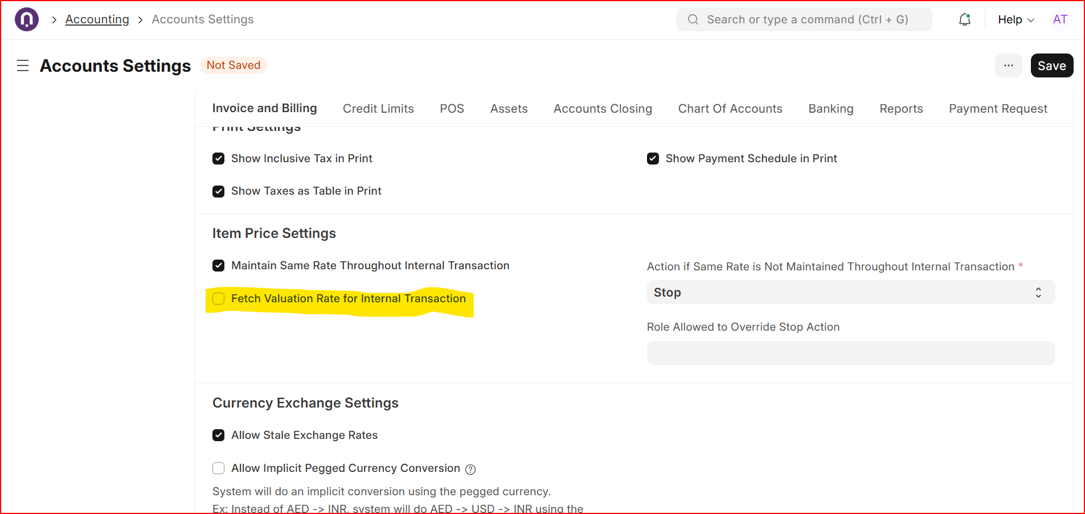1085x514 pixels.
Task: Click the AT user avatar
Action: (1059, 19)
